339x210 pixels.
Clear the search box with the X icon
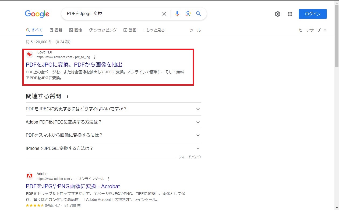tap(164, 14)
